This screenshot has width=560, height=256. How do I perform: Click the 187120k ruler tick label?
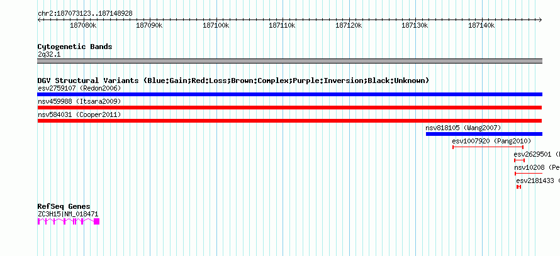pyautogui.click(x=349, y=26)
